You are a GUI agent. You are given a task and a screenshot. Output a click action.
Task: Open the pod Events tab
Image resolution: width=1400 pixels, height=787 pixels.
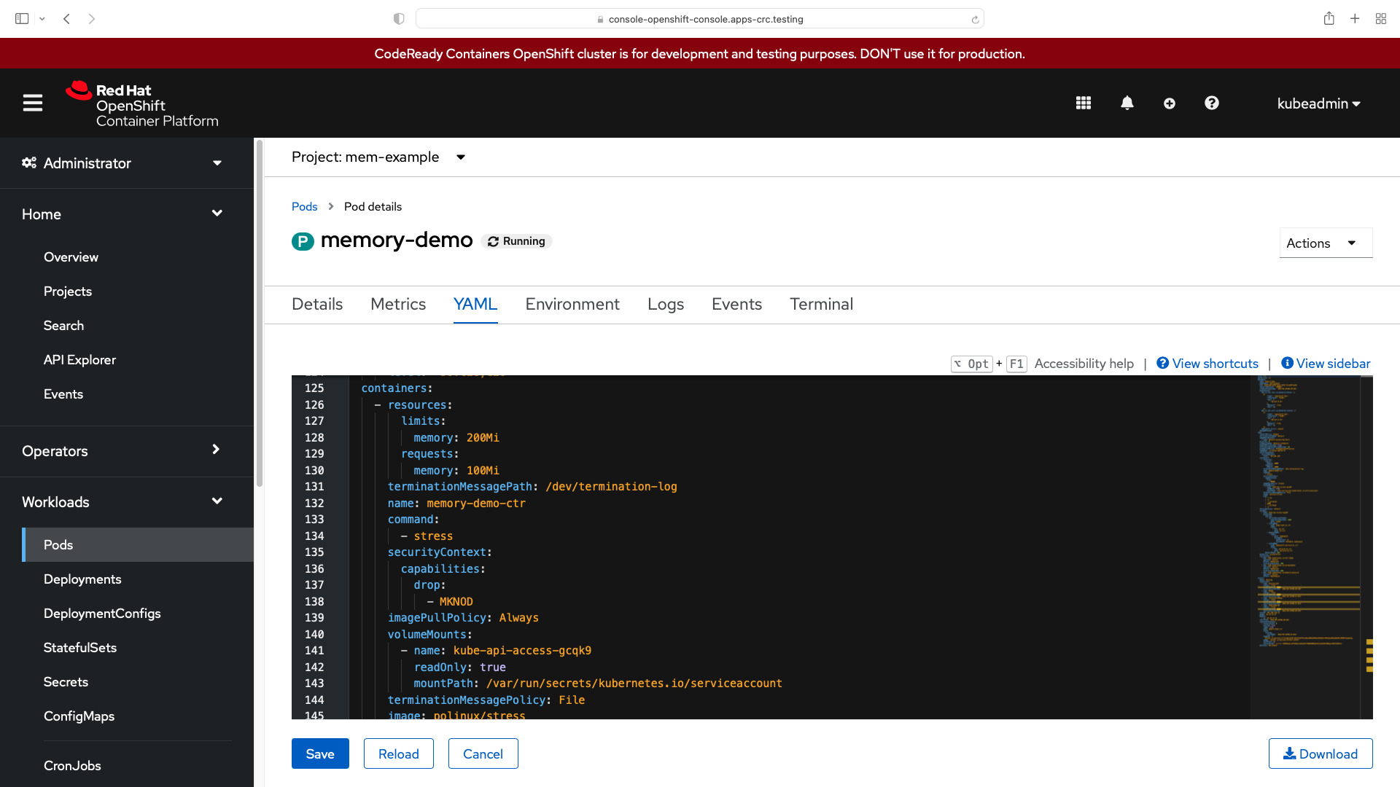click(x=736, y=305)
